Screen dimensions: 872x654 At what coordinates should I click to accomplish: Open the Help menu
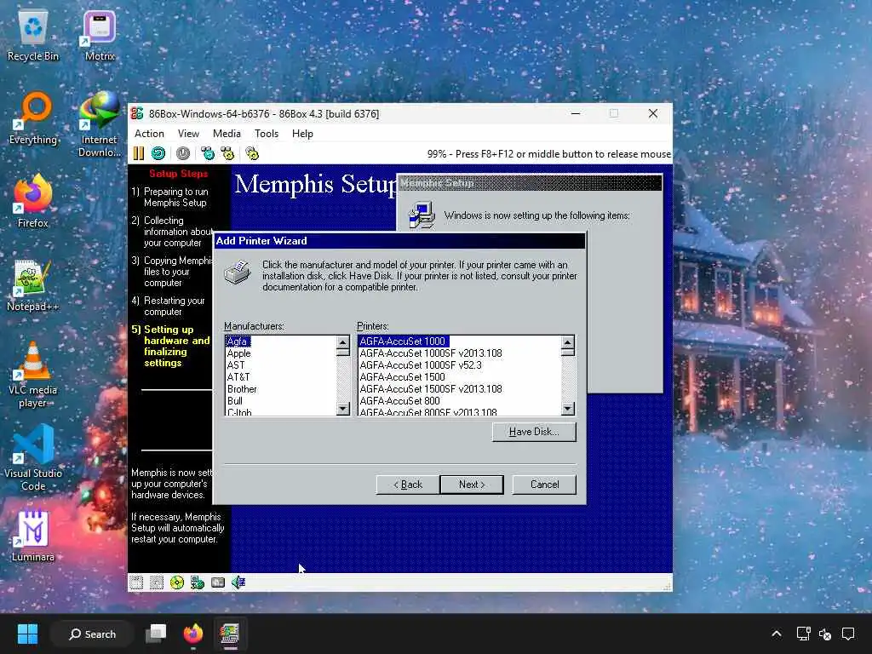pyautogui.click(x=302, y=134)
